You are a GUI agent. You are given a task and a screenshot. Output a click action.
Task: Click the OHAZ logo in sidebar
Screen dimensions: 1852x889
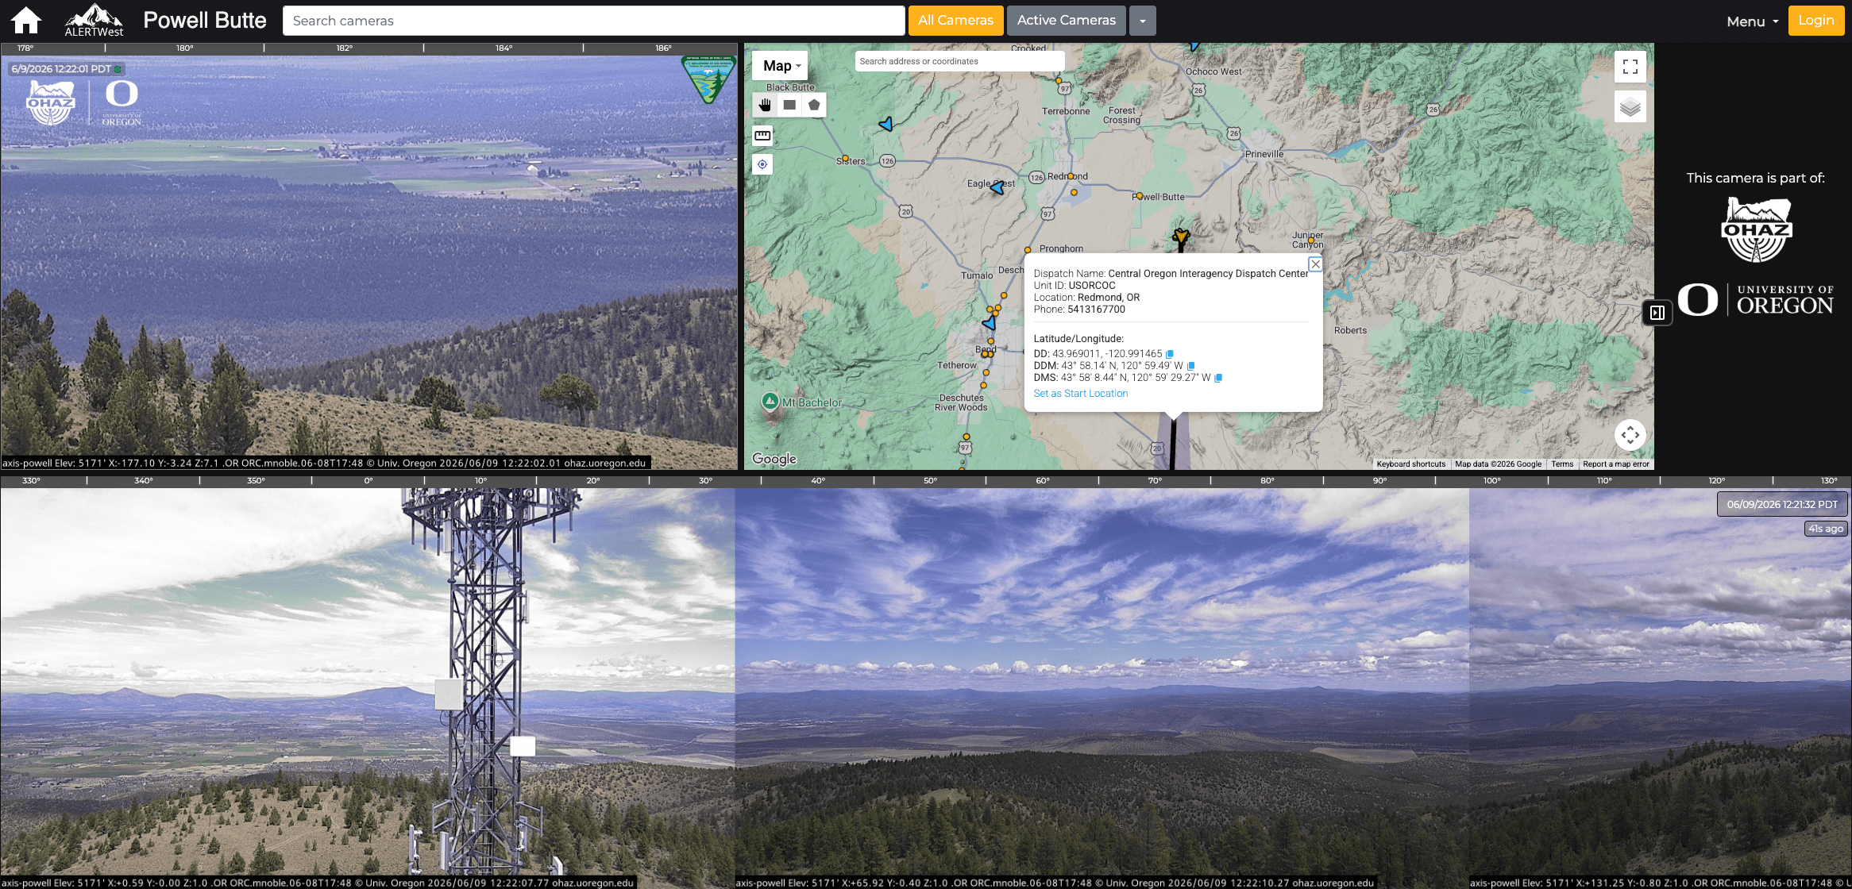point(1756,229)
